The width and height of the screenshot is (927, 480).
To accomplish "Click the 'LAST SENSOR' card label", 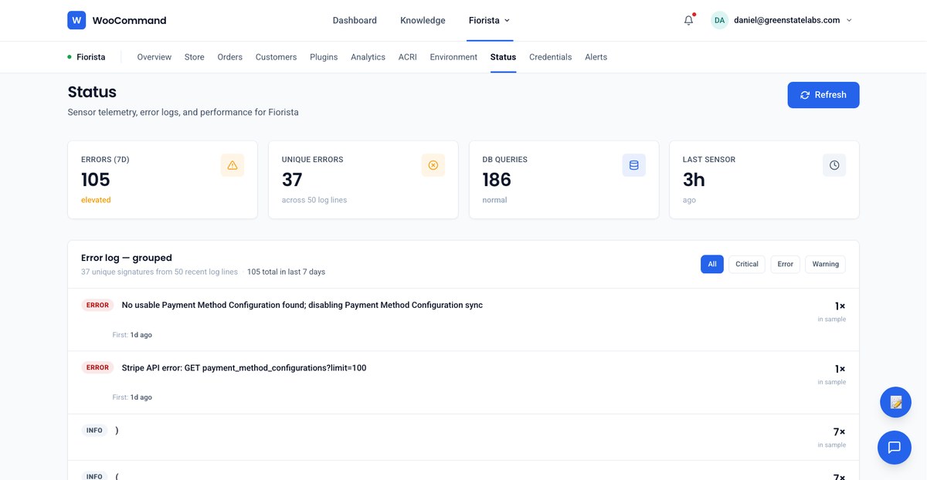I will 709,160.
